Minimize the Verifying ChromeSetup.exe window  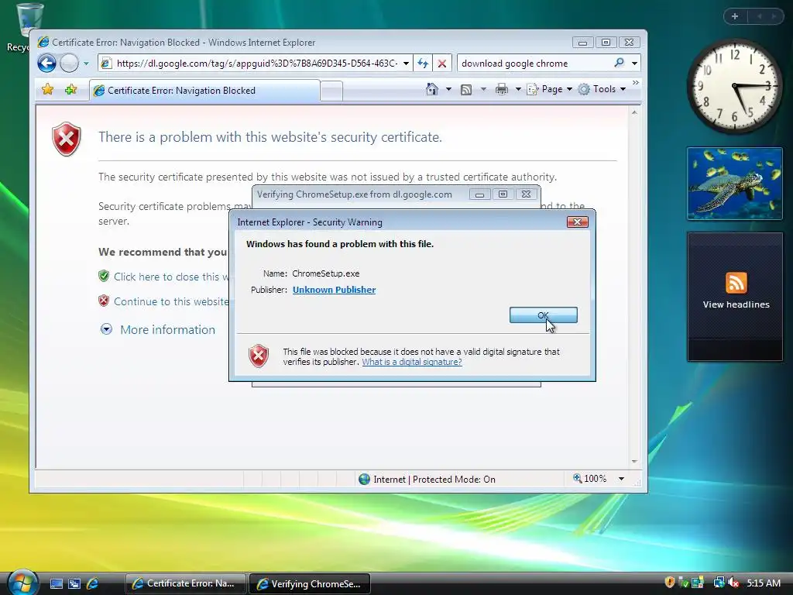(479, 194)
